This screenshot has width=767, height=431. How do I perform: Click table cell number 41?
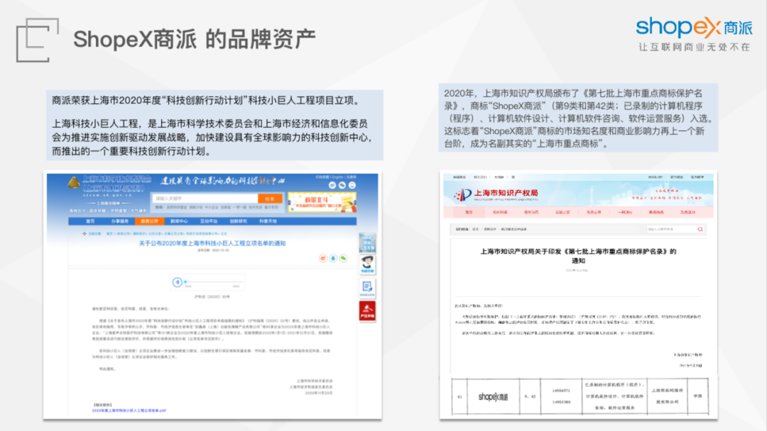pyautogui.click(x=459, y=396)
